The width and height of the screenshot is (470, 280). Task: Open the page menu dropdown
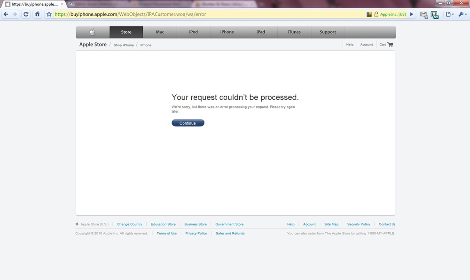point(450,14)
